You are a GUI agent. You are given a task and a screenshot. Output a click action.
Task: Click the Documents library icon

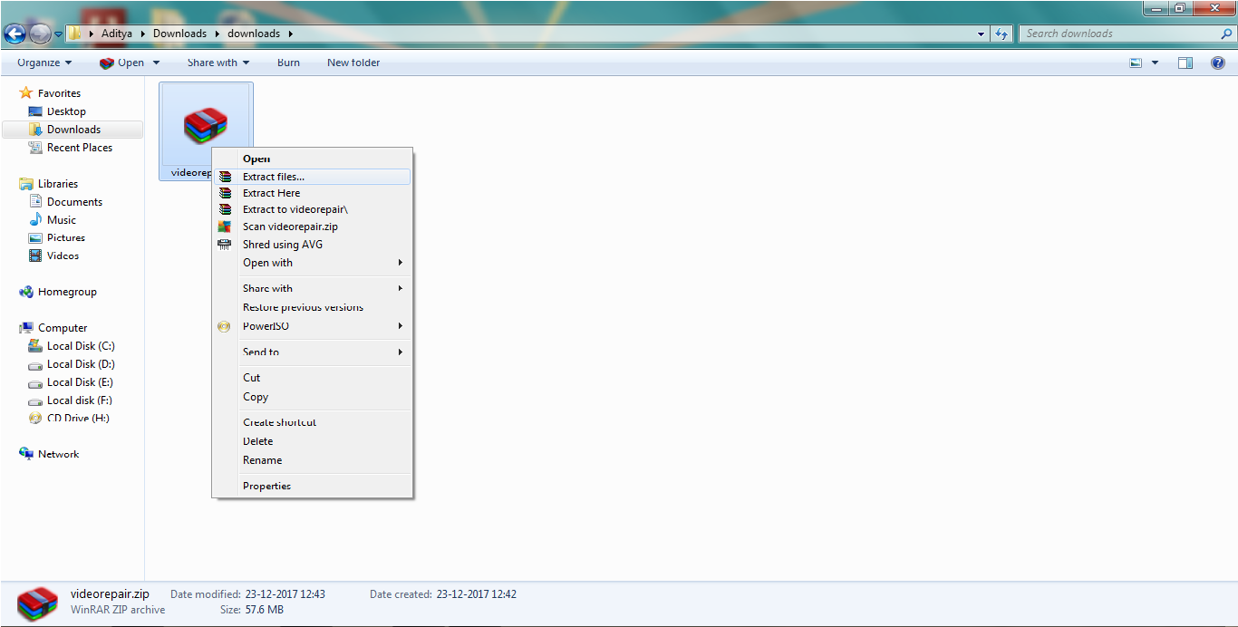(x=35, y=202)
